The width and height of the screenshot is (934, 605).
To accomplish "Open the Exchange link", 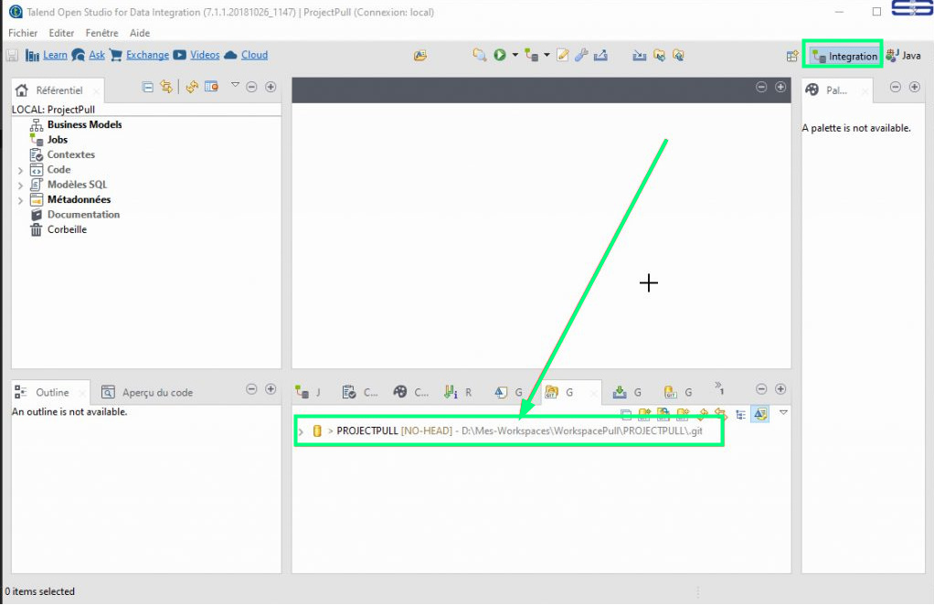I will pos(147,56).
